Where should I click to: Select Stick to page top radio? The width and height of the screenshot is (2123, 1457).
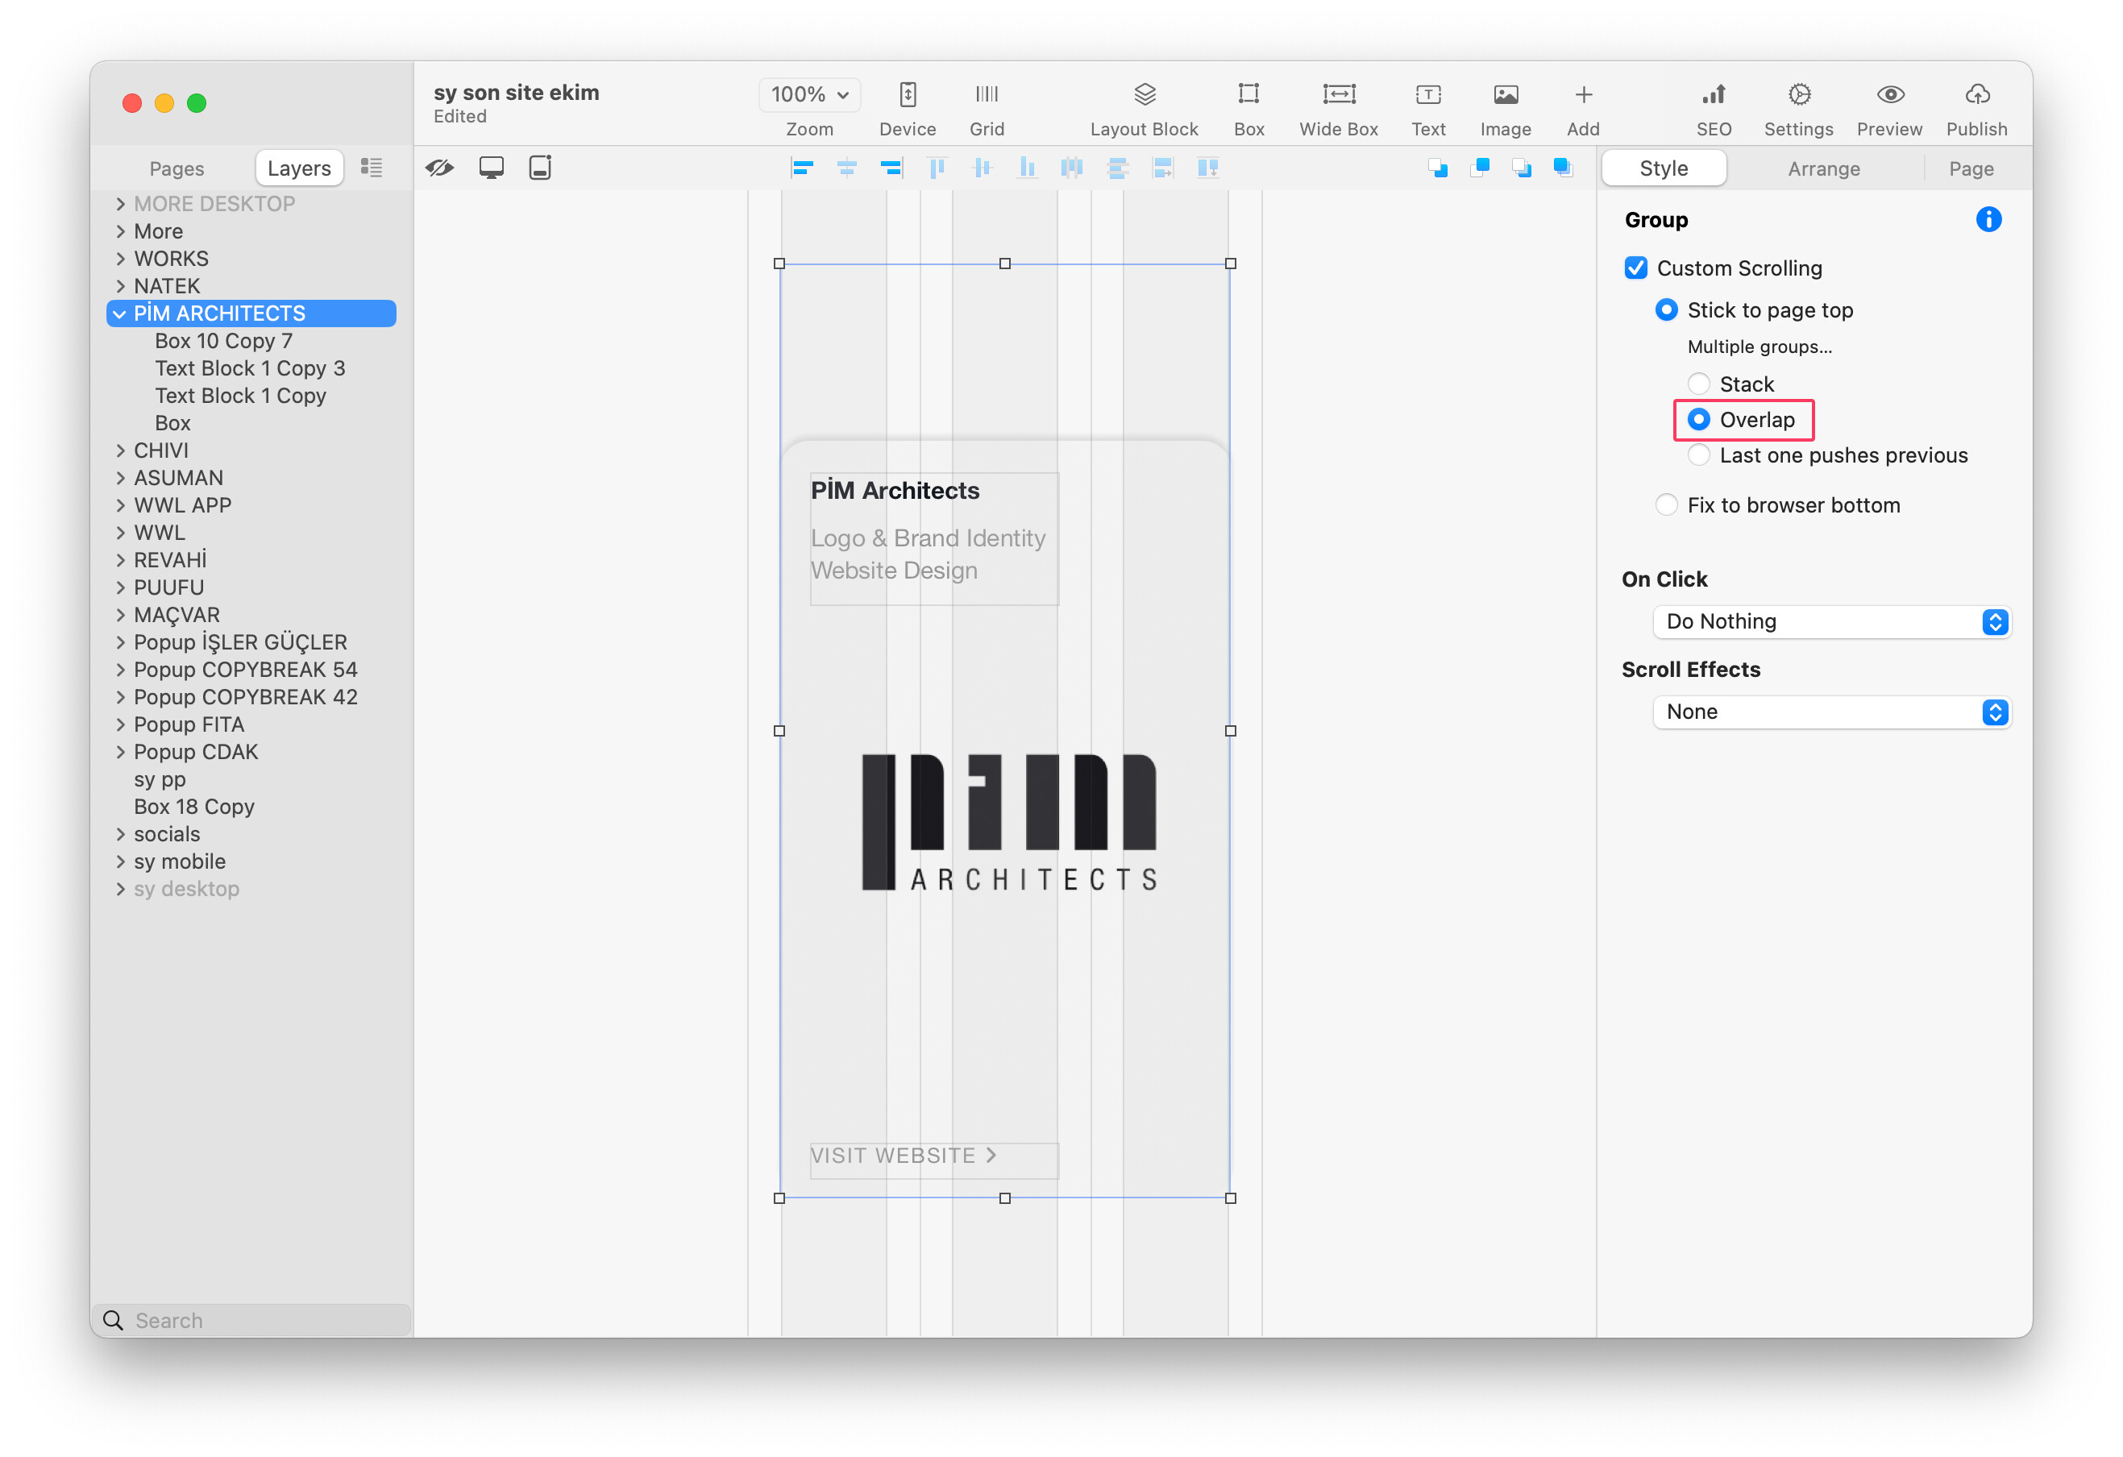tap(1666, 309)
